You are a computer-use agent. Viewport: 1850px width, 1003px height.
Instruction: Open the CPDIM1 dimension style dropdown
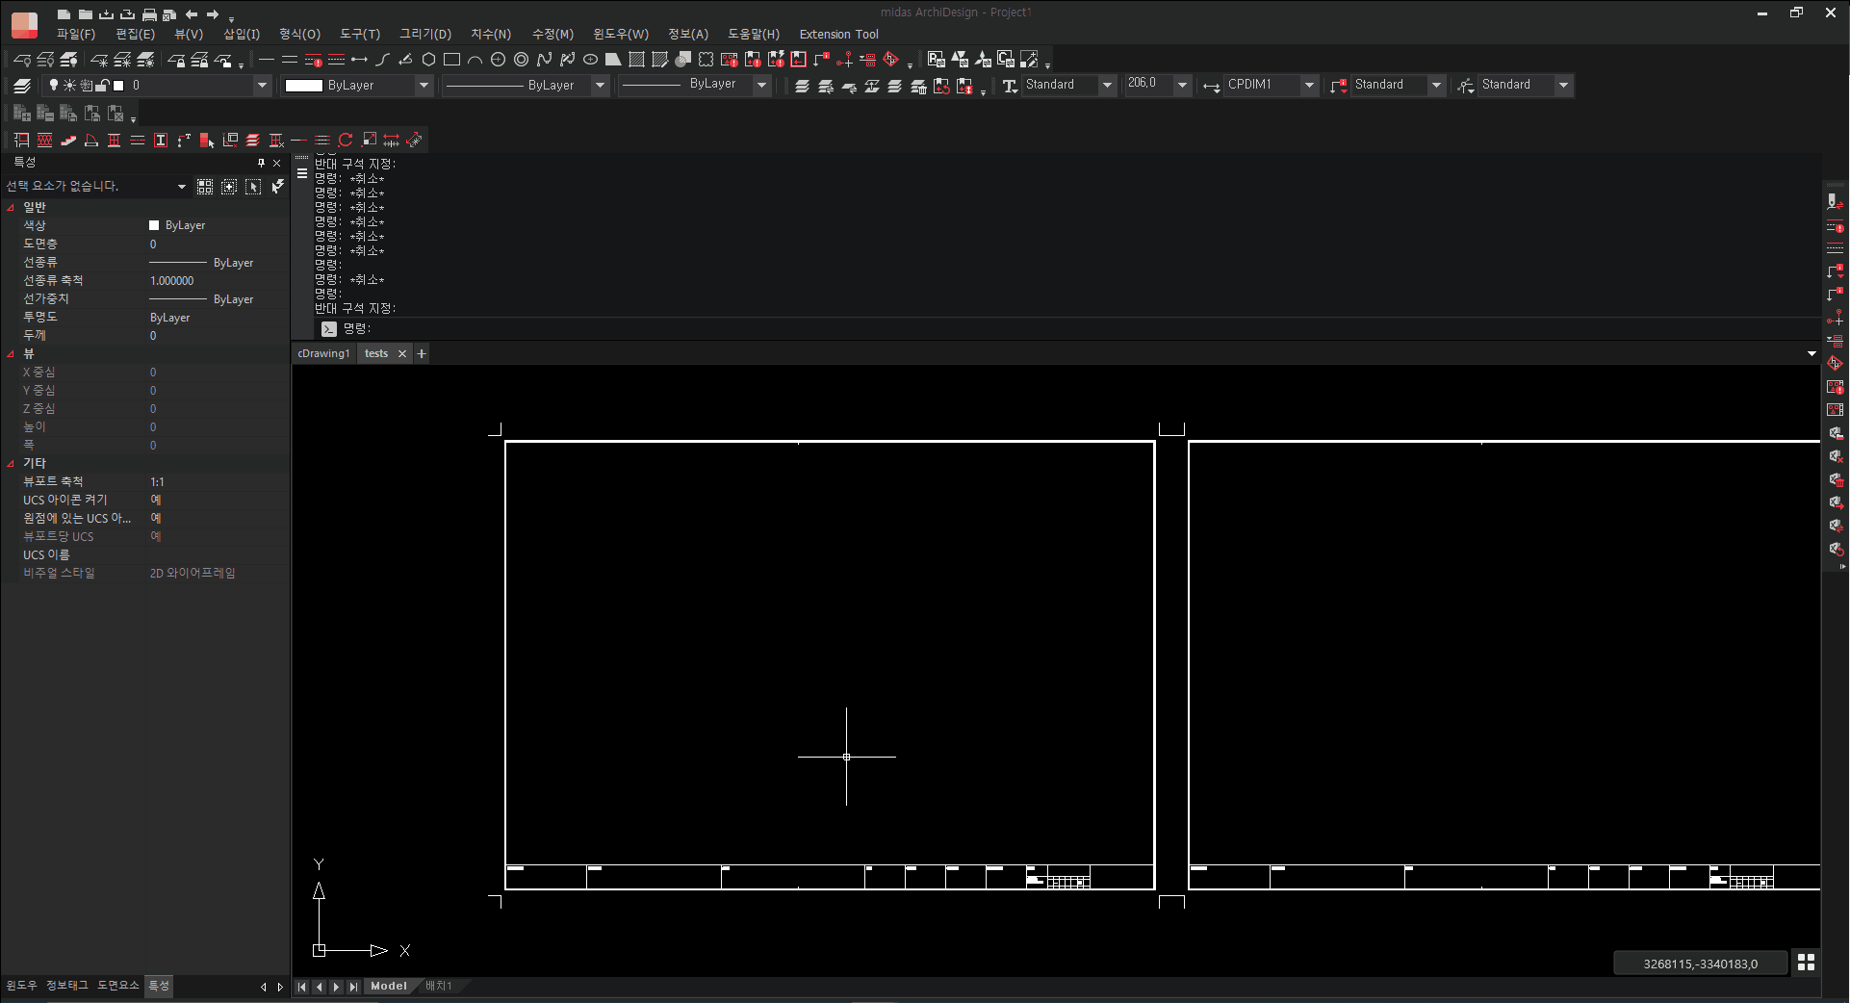point(1309,86)
